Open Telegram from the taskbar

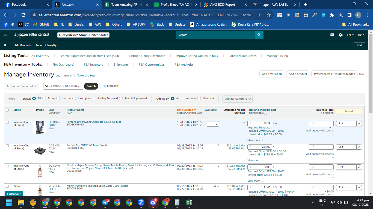click(x=105, y=202)
